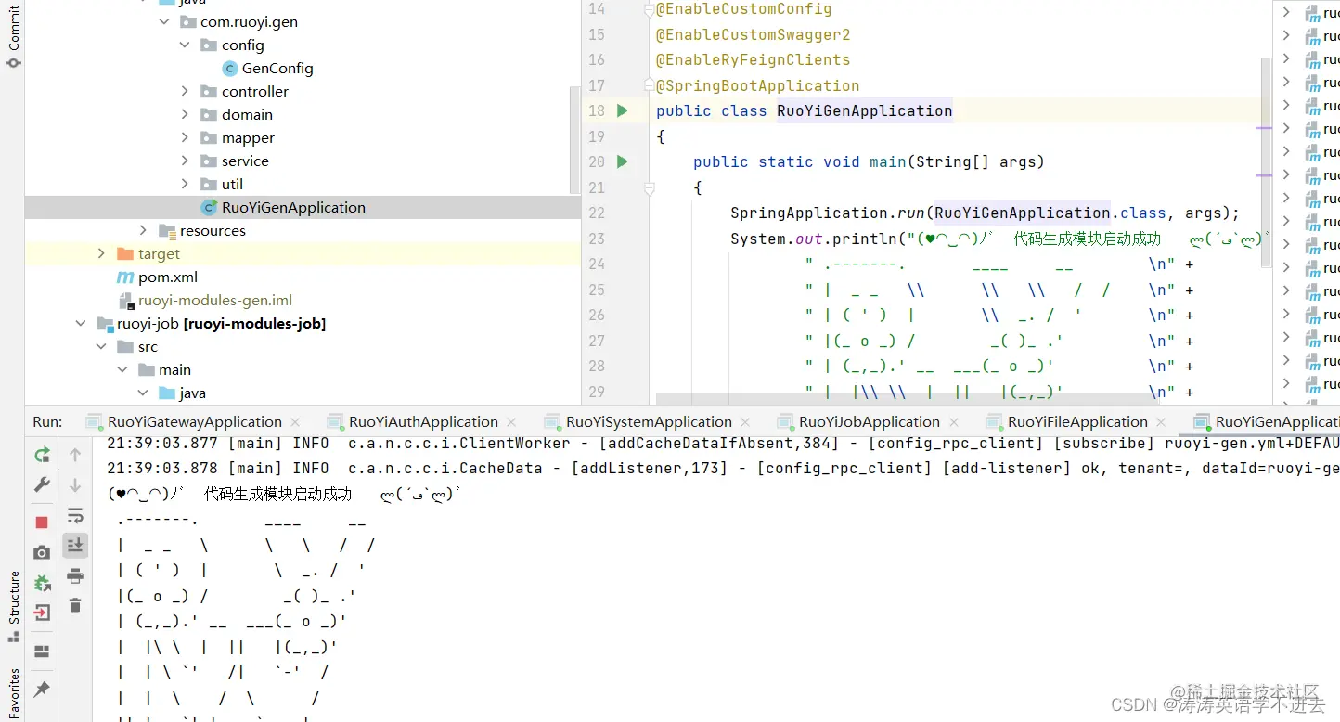Clear the console with the trash icon
Viewport: 1340px width, 722px height.
(75, 606)
